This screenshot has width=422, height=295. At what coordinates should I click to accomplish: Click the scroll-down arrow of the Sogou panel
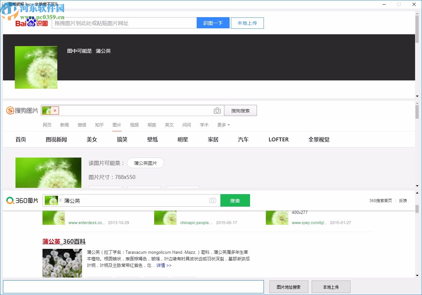click(417, 186)
